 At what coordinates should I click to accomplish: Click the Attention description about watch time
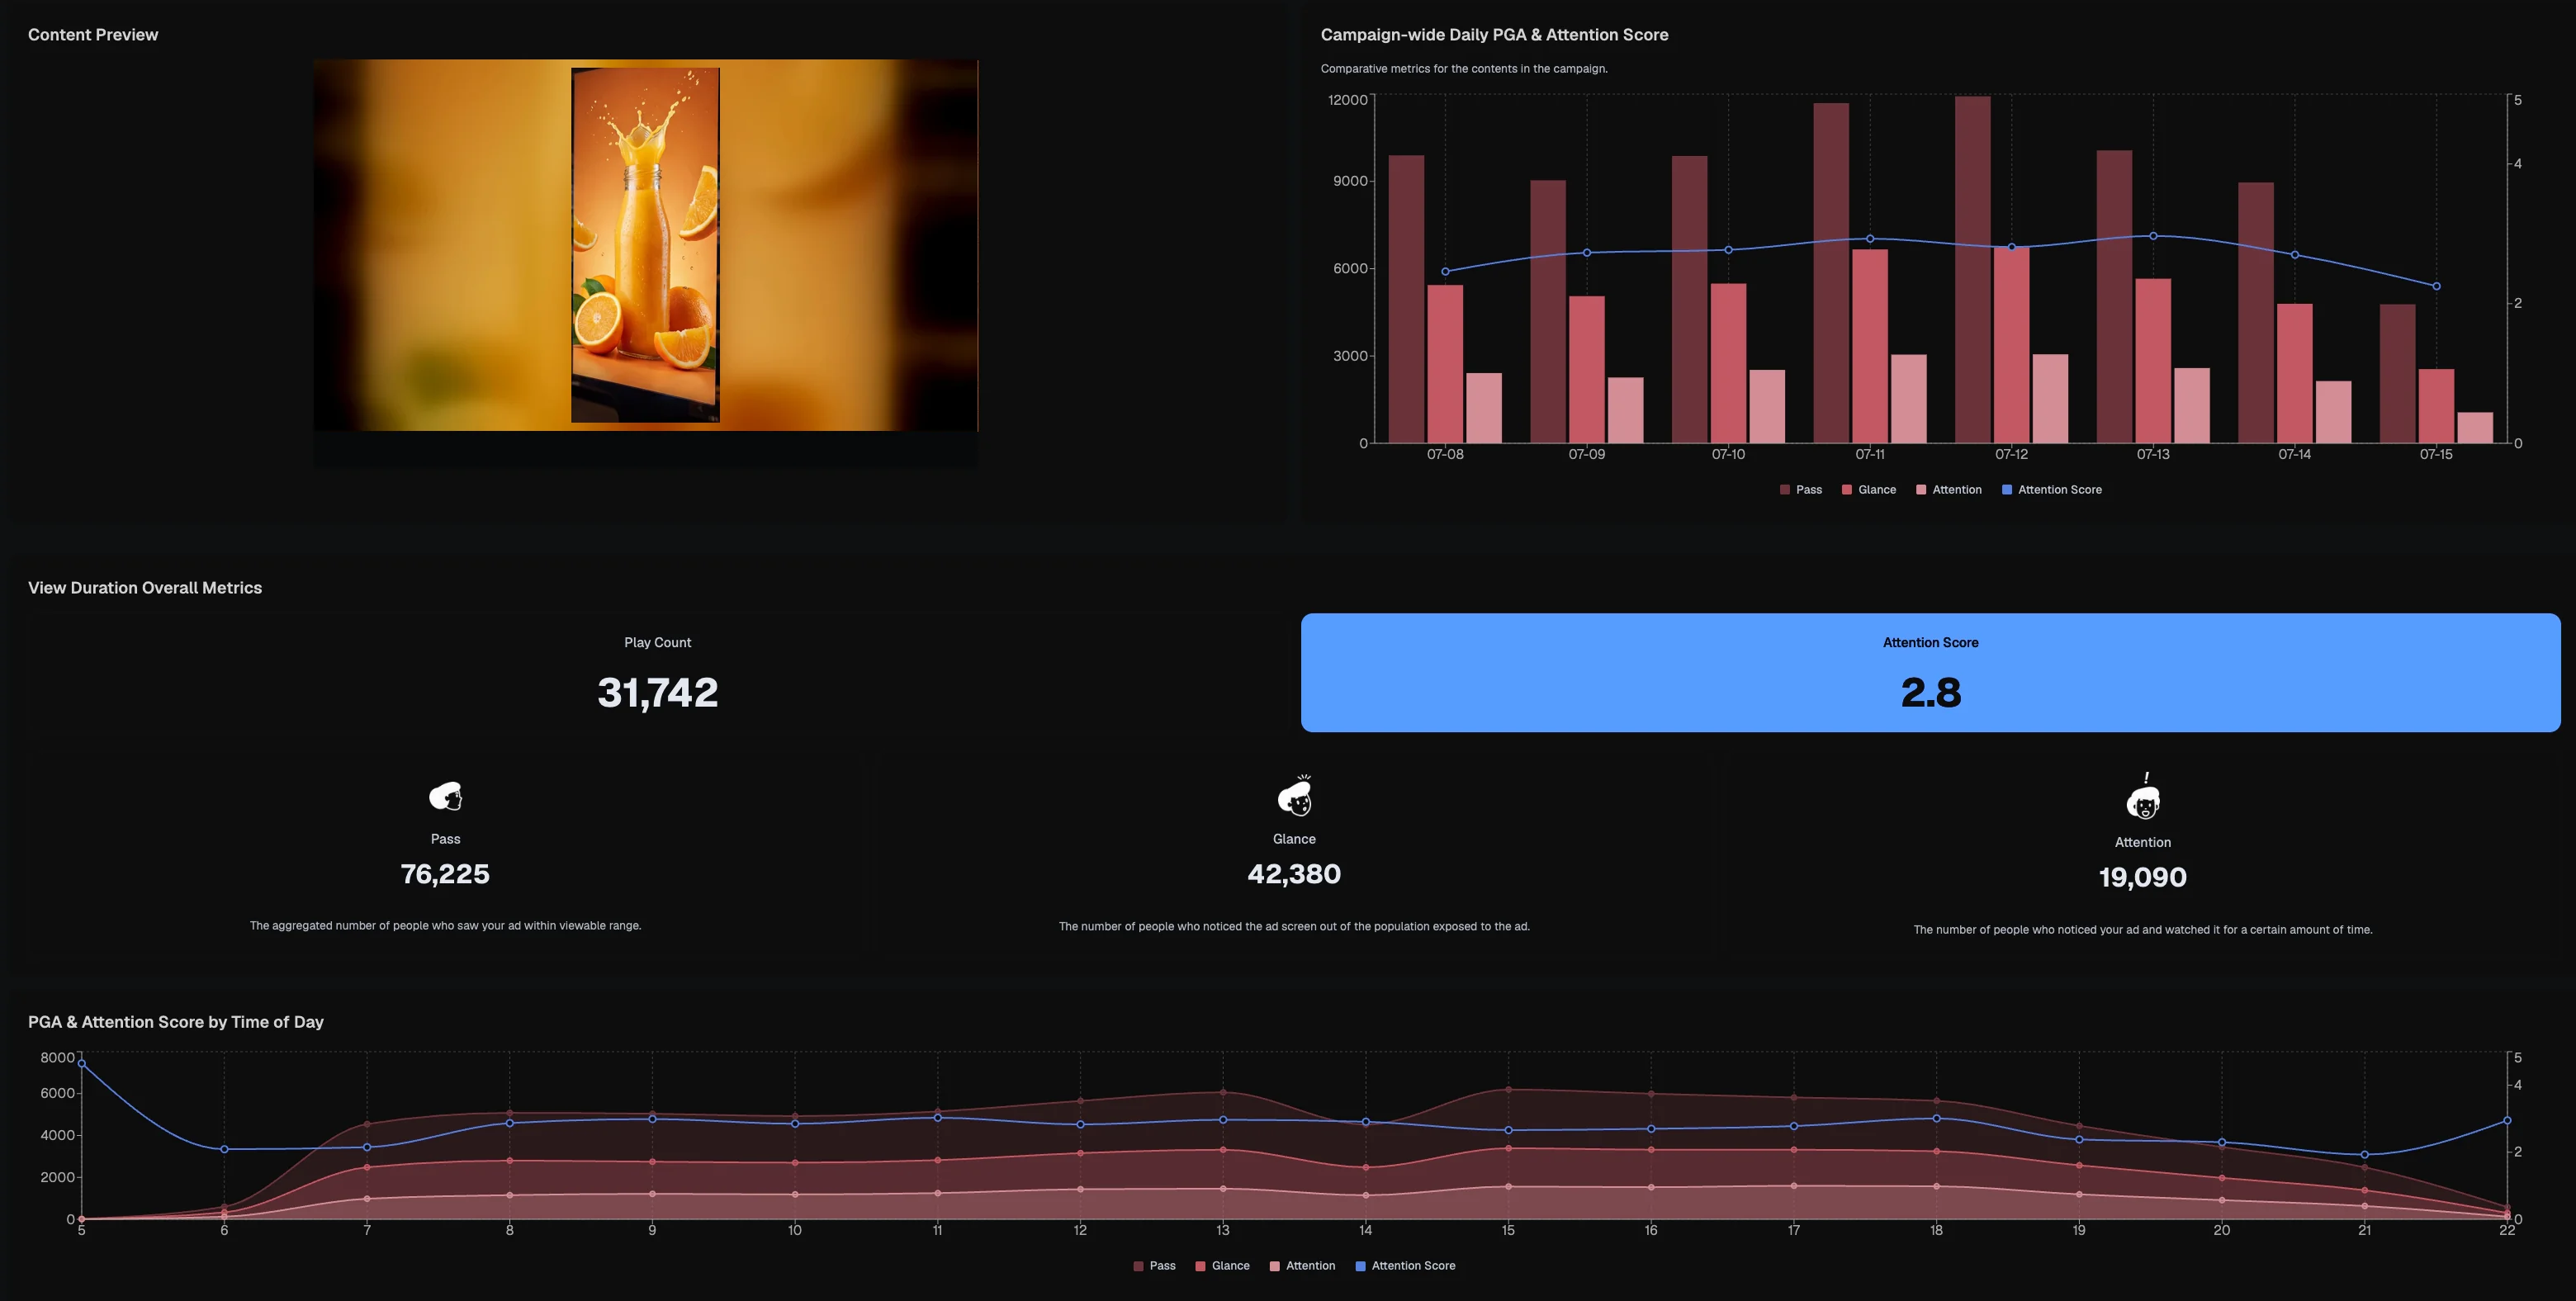[2143, 930]
